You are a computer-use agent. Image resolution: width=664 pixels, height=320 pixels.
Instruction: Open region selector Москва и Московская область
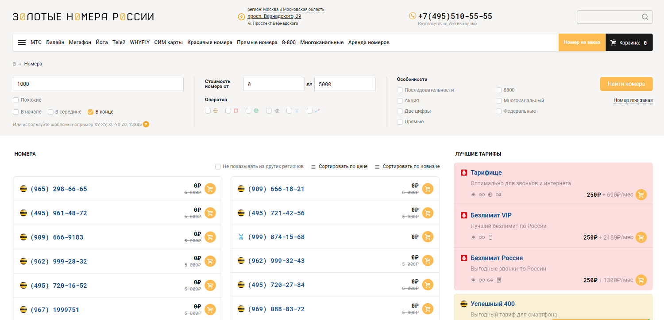click(293, 9)
